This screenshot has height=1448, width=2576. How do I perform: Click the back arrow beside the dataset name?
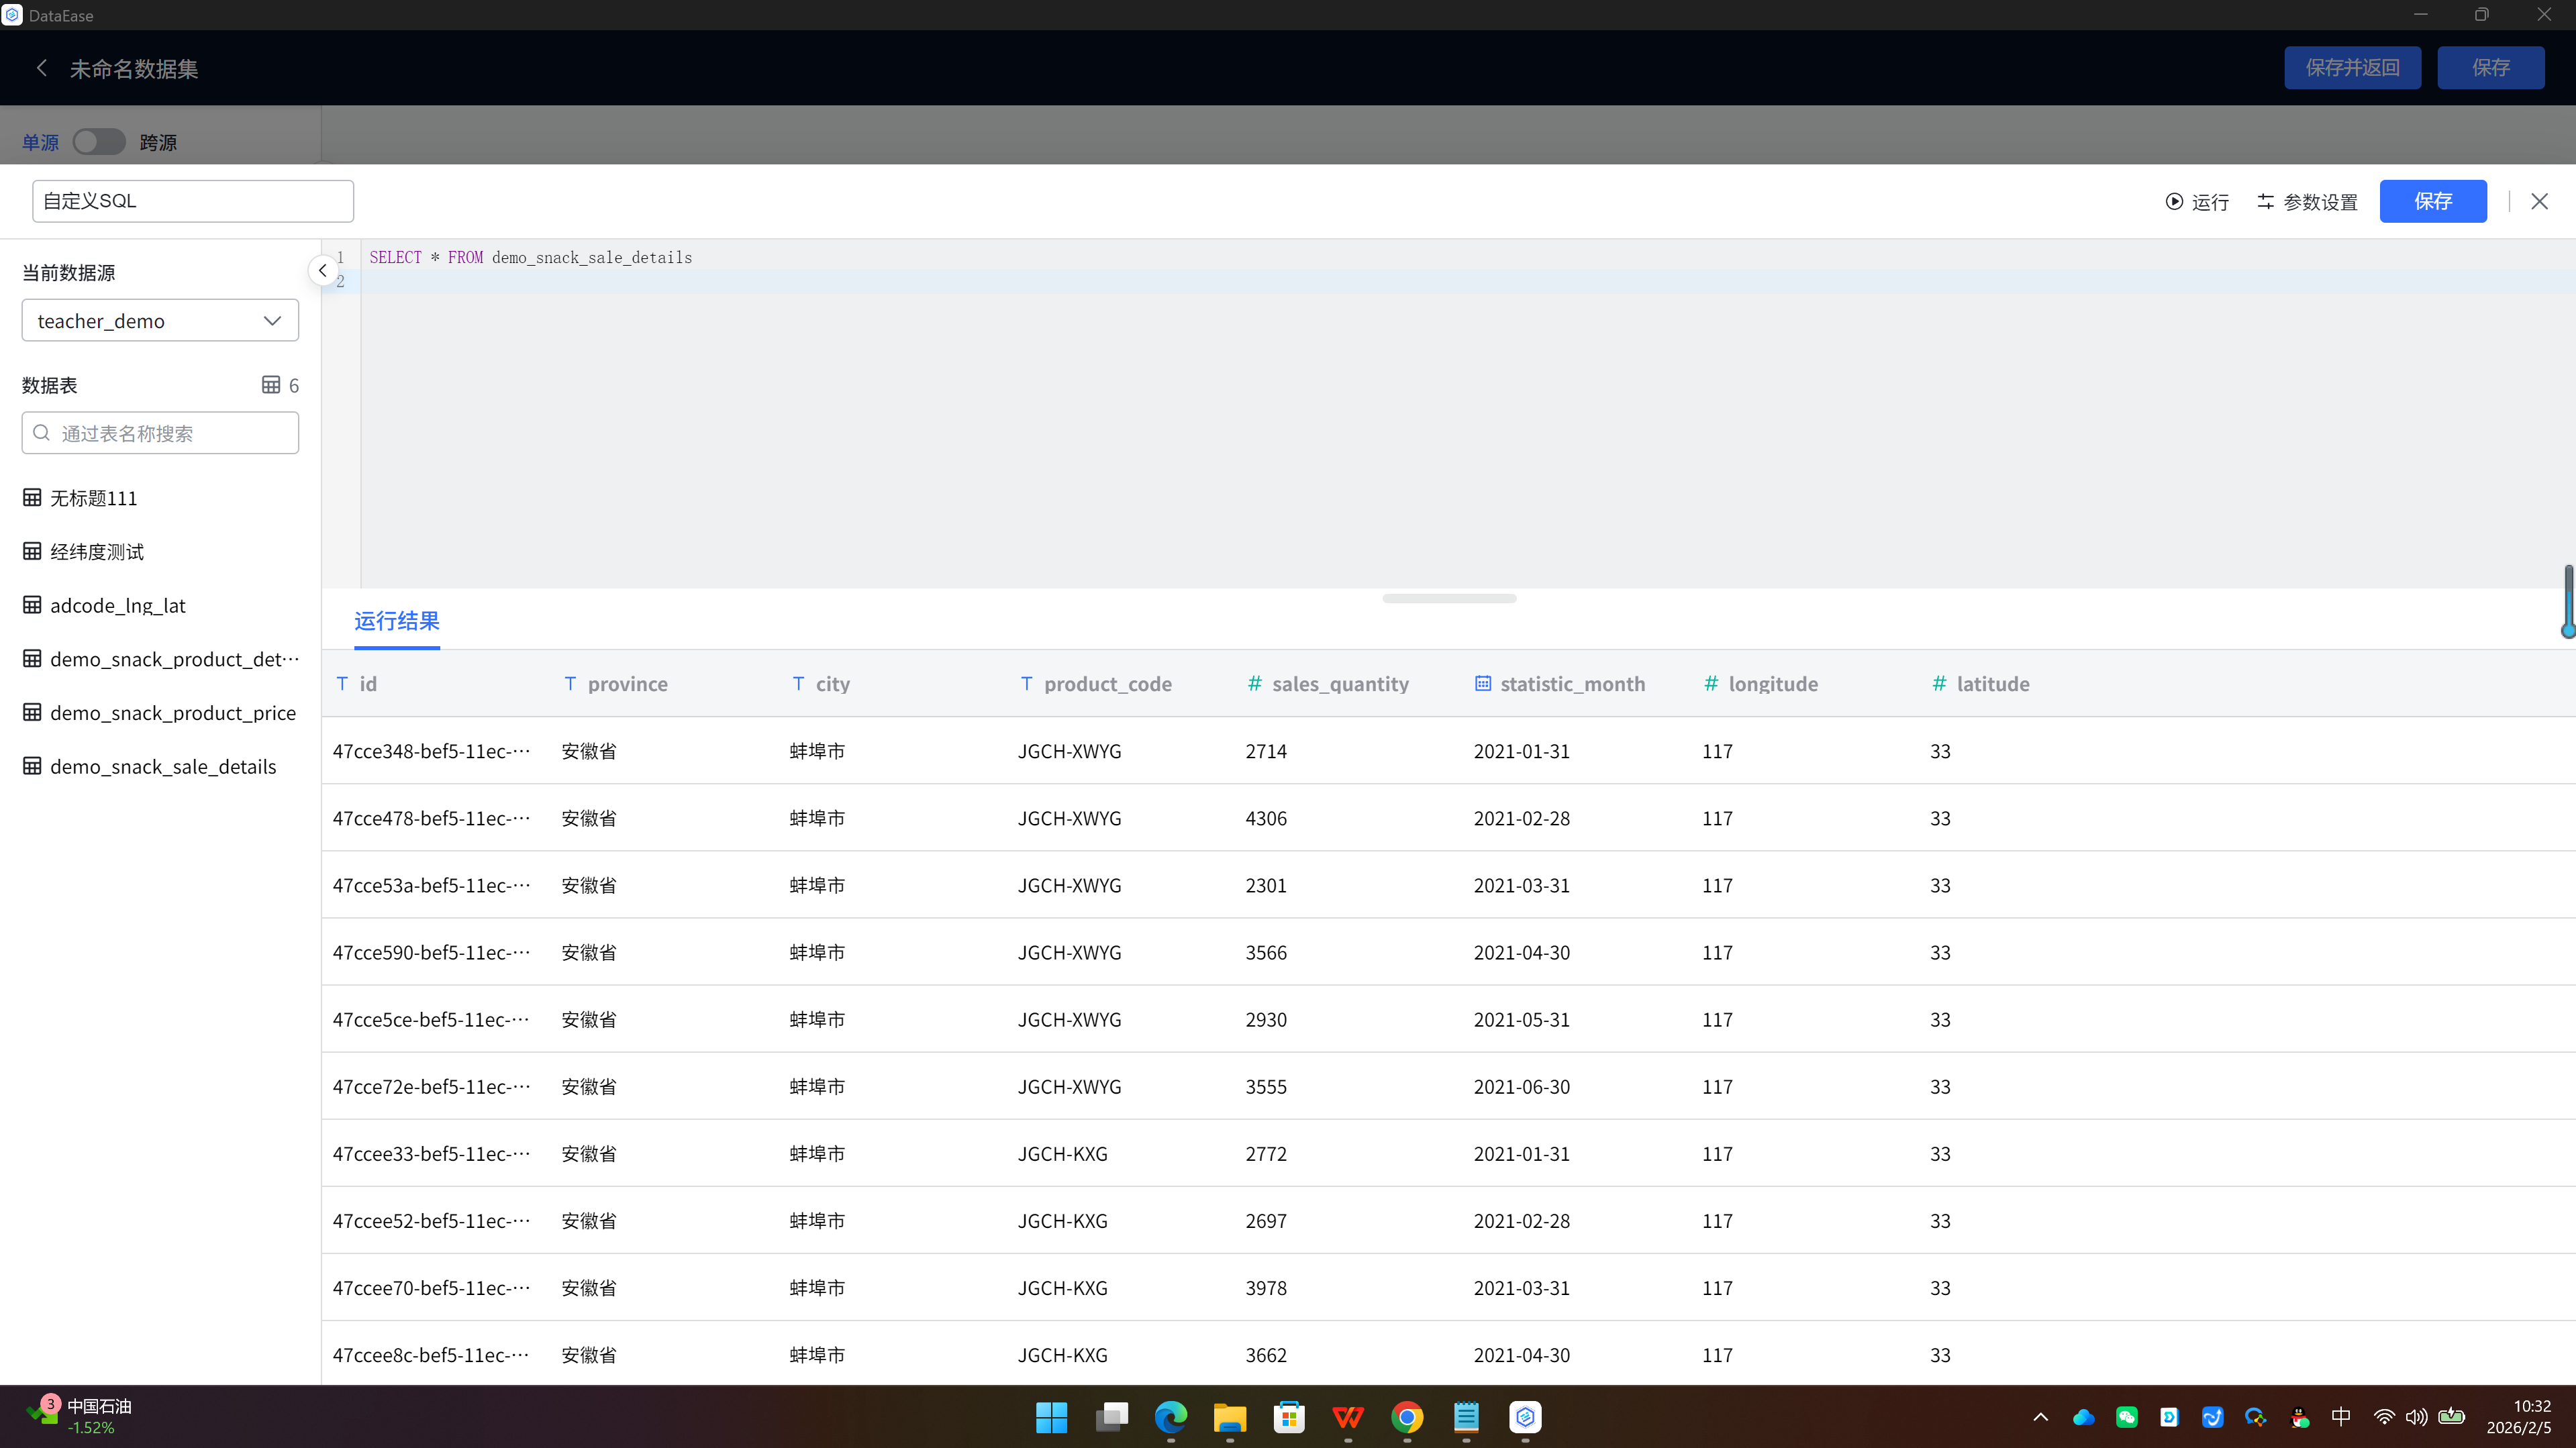(42, 68)
